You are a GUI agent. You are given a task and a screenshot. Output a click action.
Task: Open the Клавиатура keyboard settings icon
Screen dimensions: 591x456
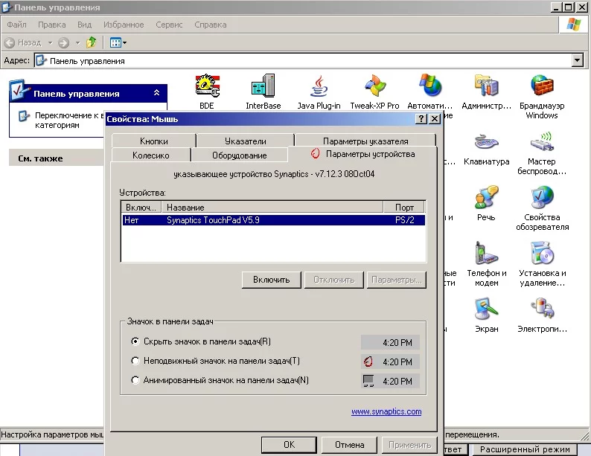486,149
